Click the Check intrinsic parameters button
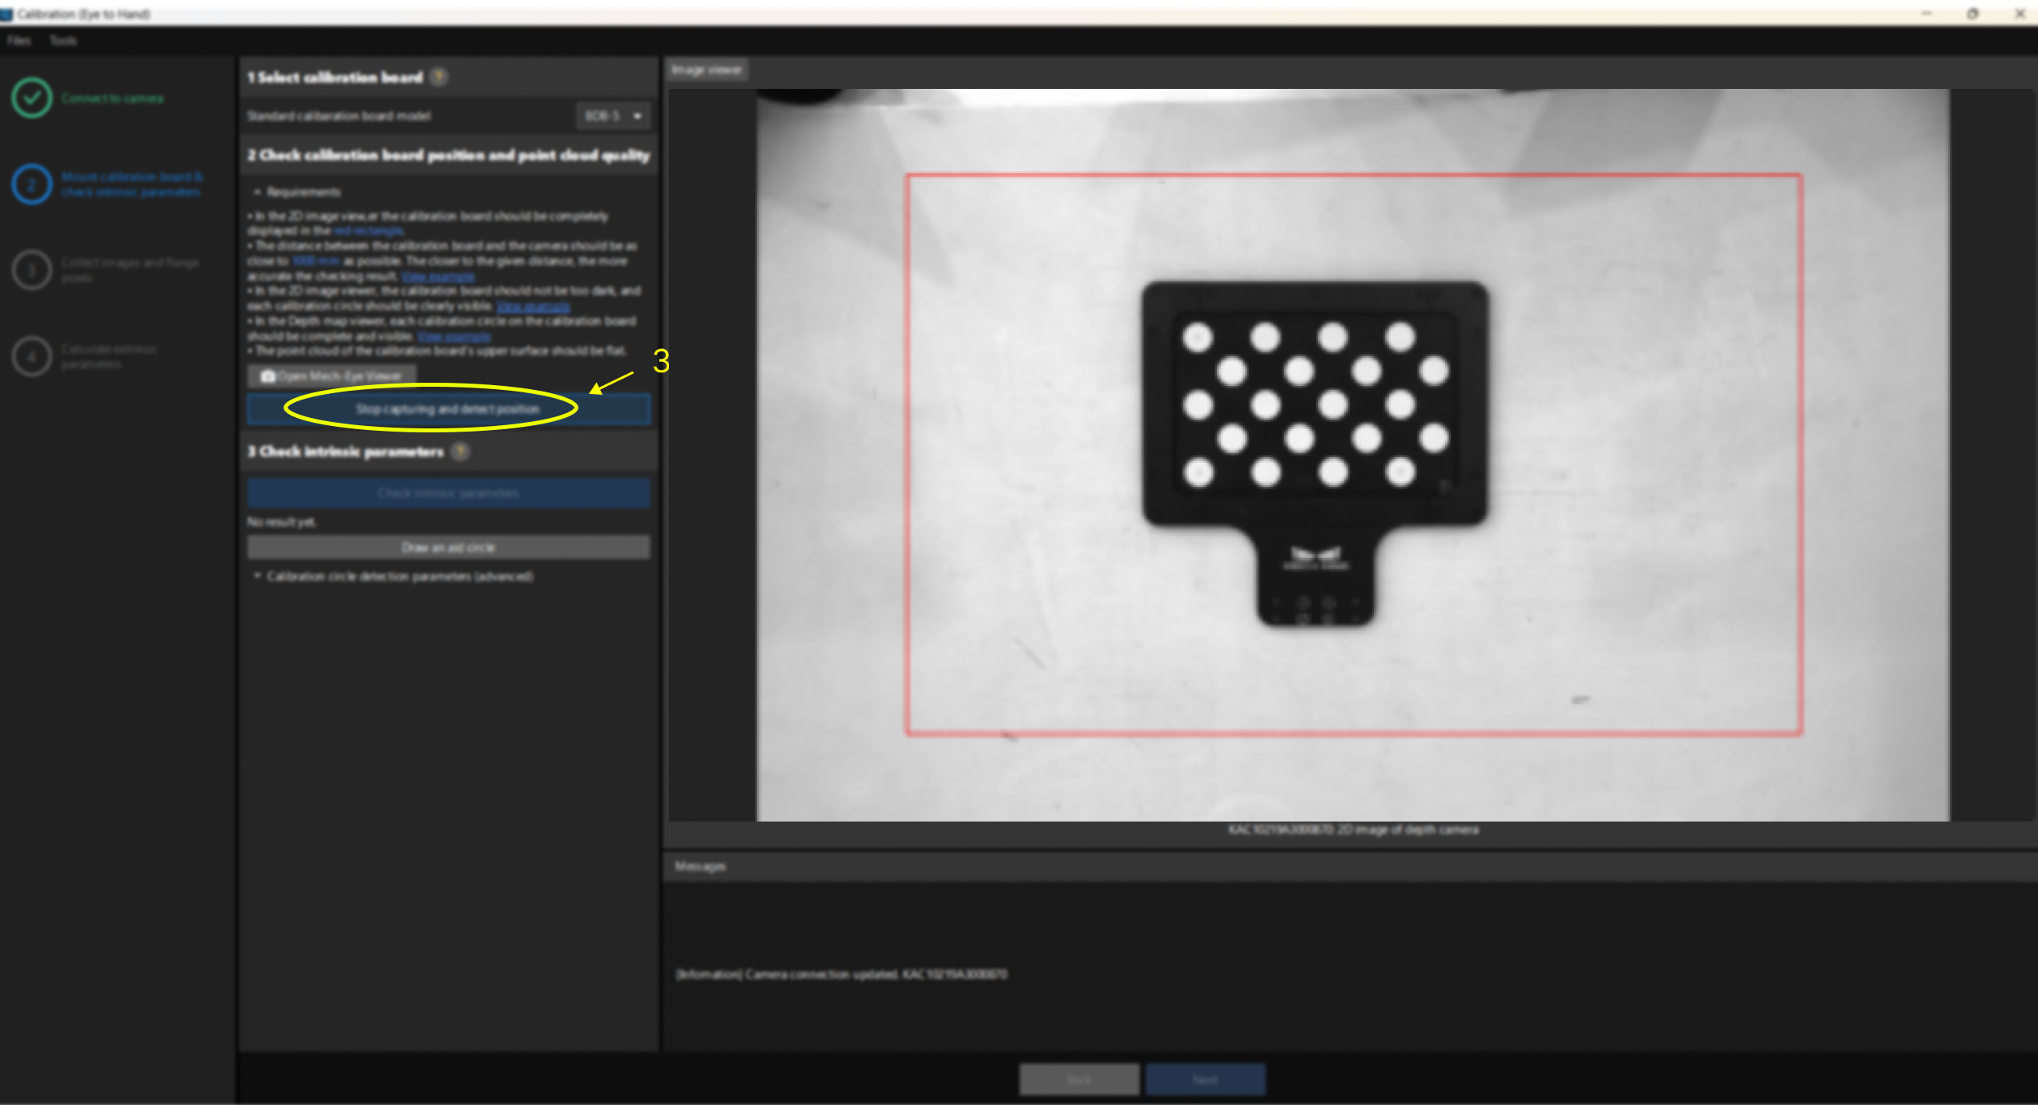 pyautogui.click(x=448, y=493)
